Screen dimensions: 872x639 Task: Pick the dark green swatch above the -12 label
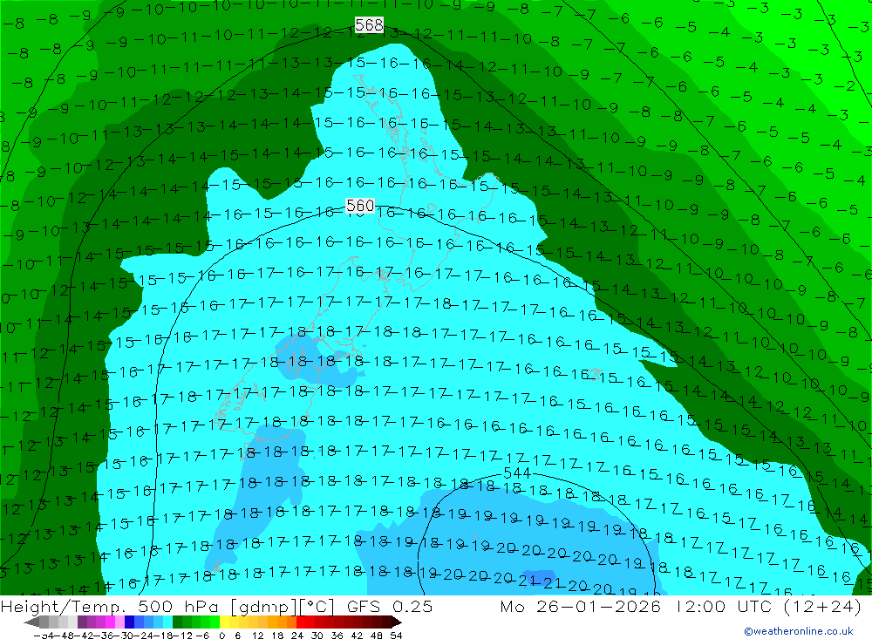coord(177,622)
